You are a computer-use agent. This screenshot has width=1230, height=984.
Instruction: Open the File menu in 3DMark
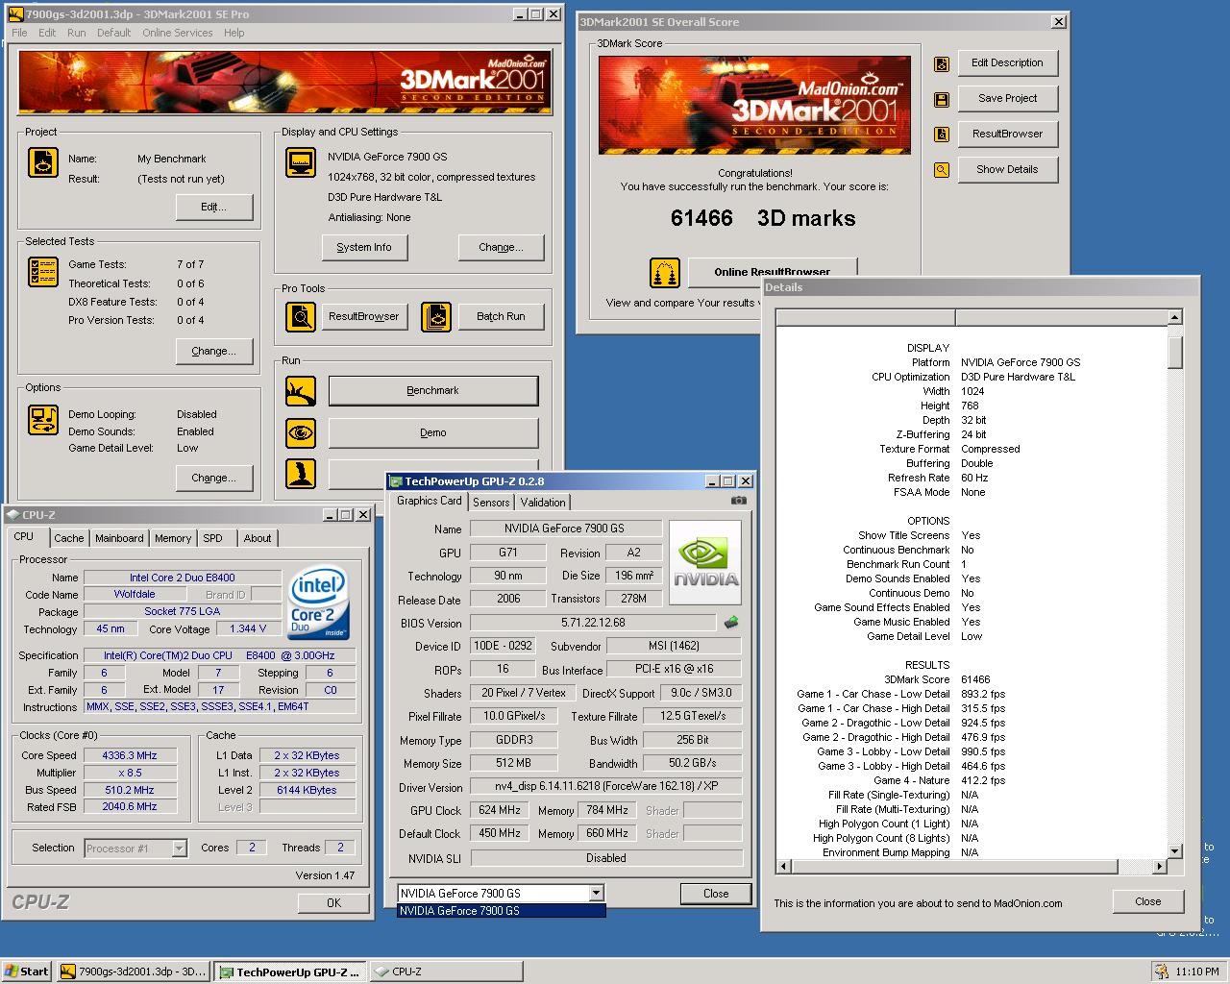(x=19, y=33)
